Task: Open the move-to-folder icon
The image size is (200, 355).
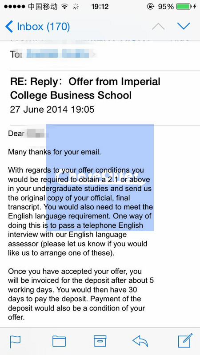Action: click(59, 341)
